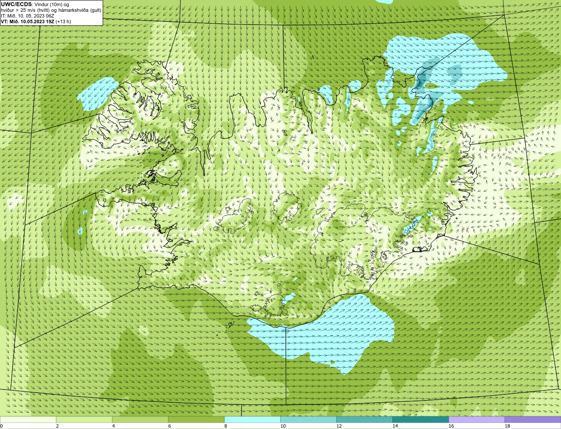Click the 'hviður > 25 m/s (hvítt)' line
The width and height of the screenshot is (561, 429).
click(25, 10)
